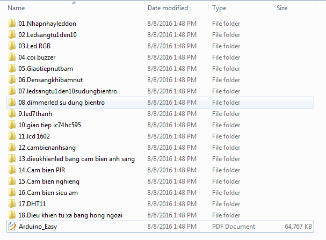This screenshot has width=326, height=240.
Task: Select the 08.dimmerled su dung bientro name
Action: [x=61, y=103]
